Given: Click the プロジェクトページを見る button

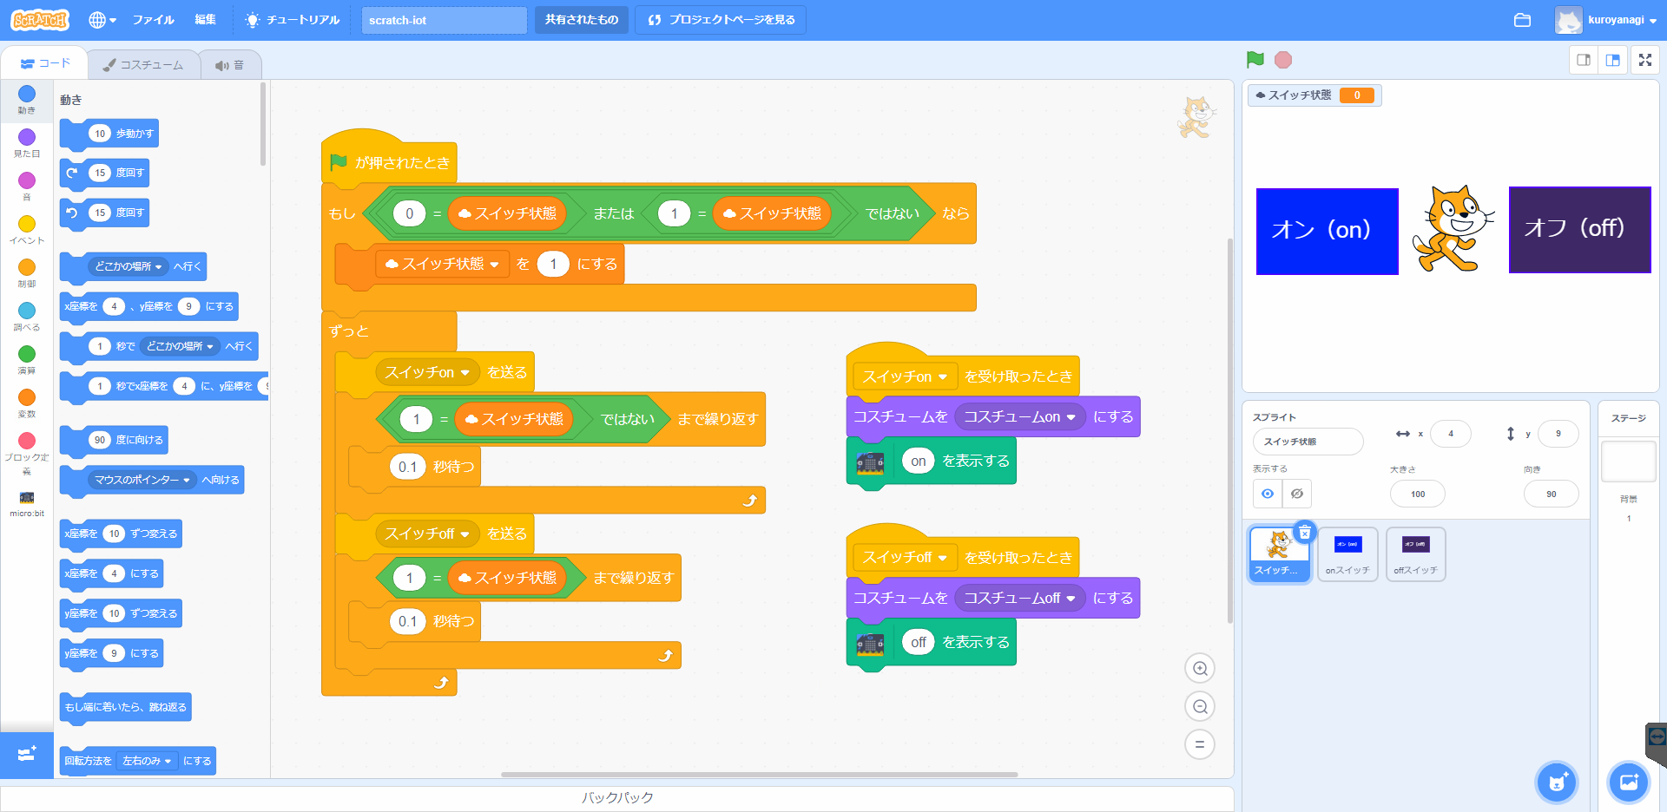Looking at the screenshot, I should pyautogui.click(x=720, y=19).
